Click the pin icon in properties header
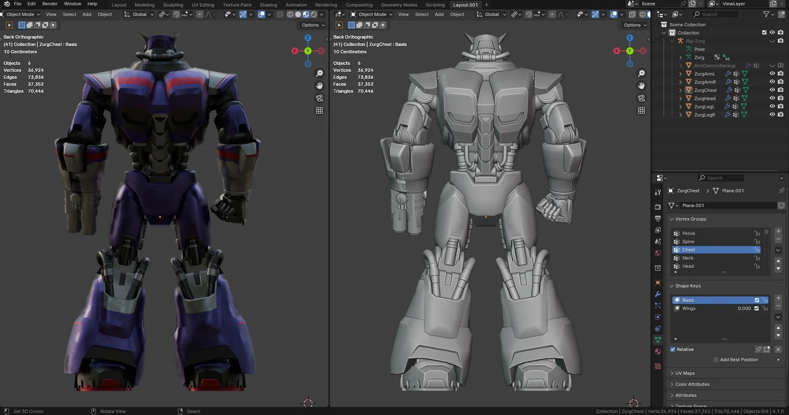Image resolution: width=789 pixels, height=415 pixels. click(781, 191)
